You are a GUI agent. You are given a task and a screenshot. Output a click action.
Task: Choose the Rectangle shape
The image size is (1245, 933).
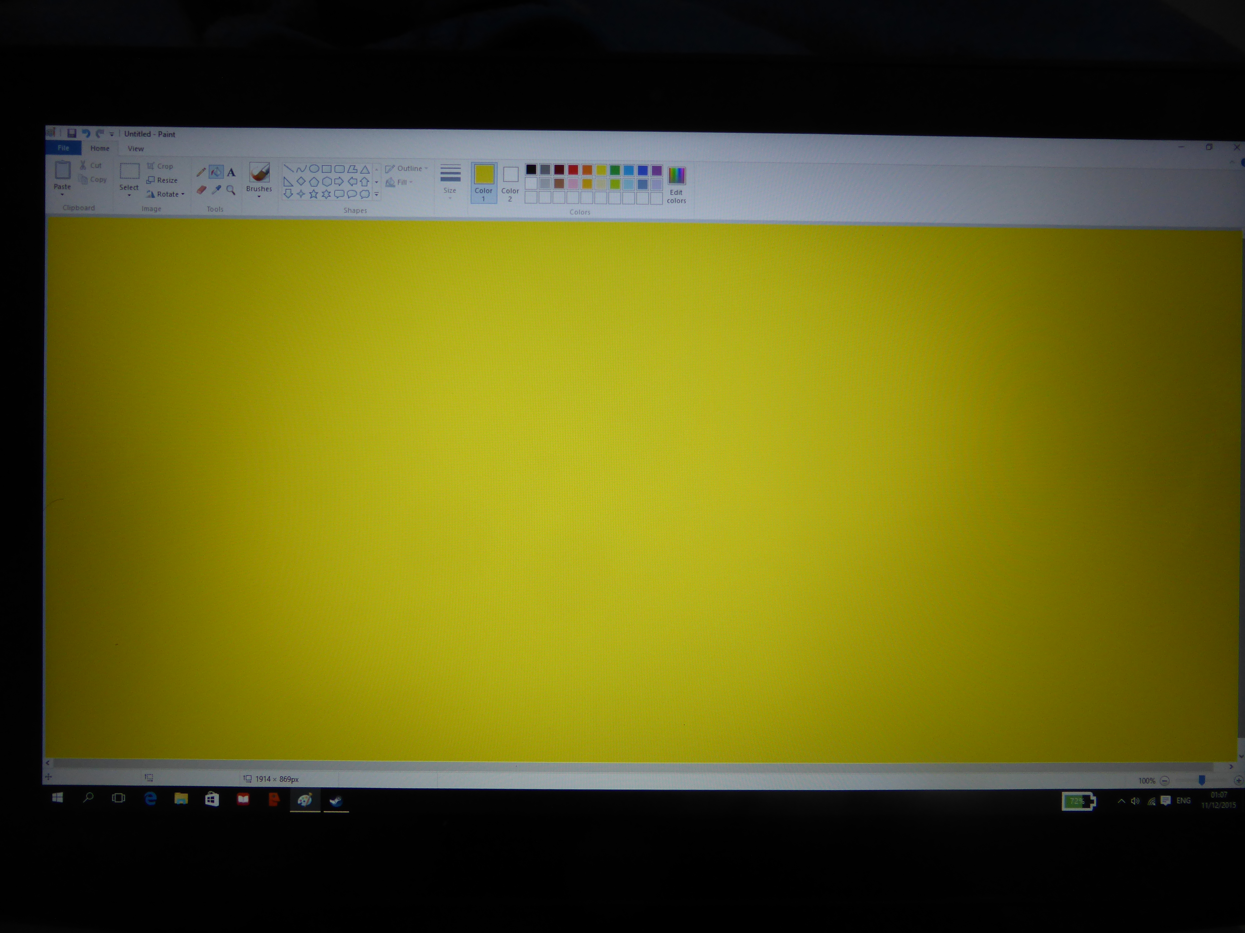pyautogui.click(x=327, y=169)
